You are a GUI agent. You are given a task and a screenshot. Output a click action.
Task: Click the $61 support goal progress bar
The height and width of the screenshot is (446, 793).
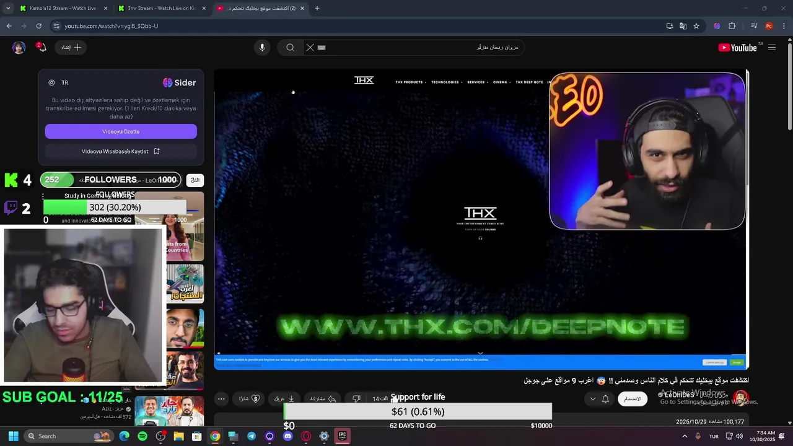pos(418,411)
